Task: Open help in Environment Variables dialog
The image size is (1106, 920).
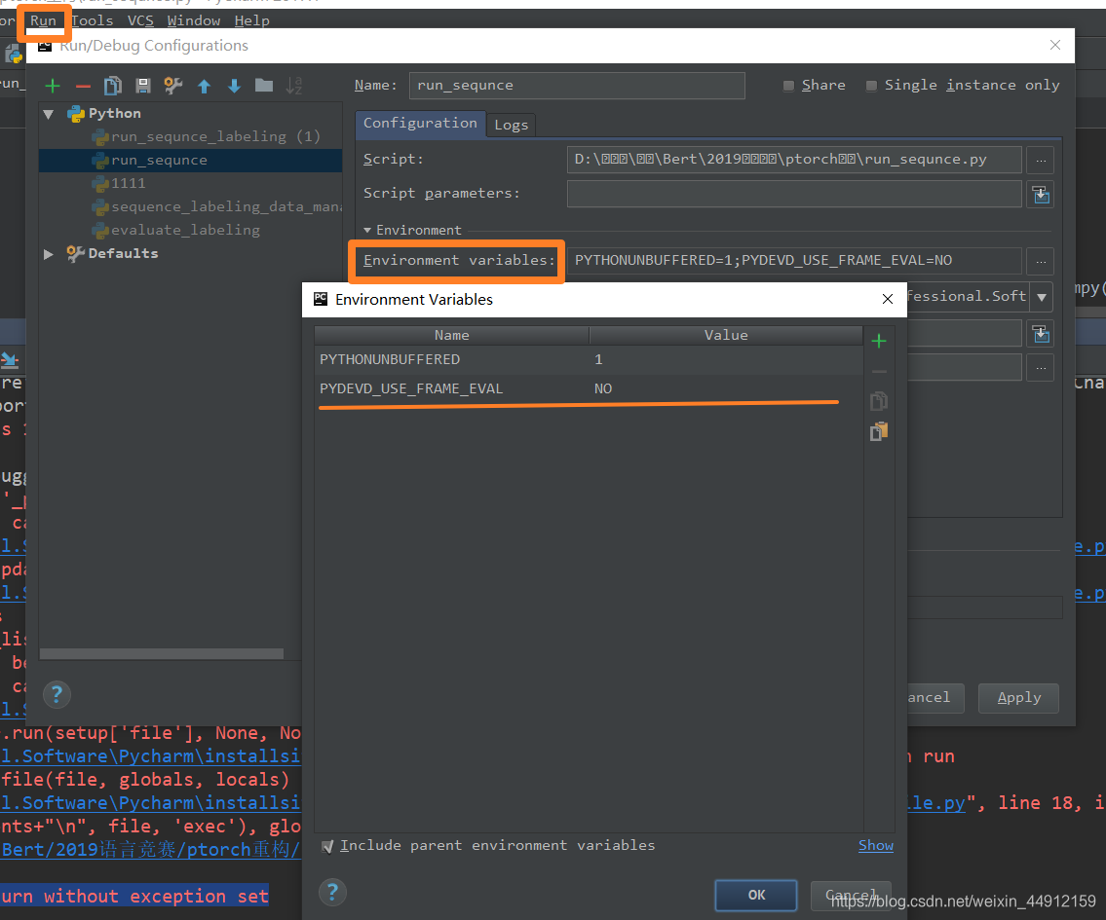Action: click(333, 893)
